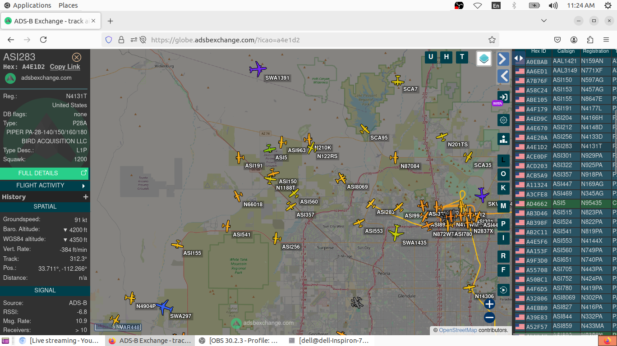
Task: Select the SCA7 aircraft icon
Action: coord(397,81)
